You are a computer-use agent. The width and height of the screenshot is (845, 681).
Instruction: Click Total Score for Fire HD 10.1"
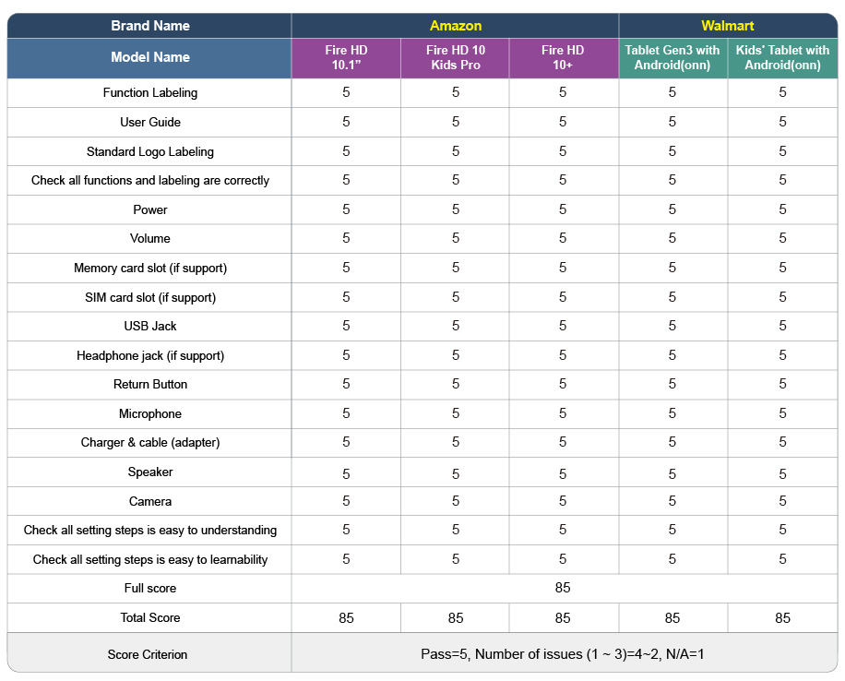point(346,618)
